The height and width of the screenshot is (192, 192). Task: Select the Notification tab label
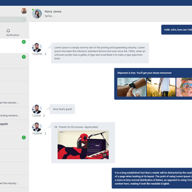pyautogui.click(x=12, y=35)
